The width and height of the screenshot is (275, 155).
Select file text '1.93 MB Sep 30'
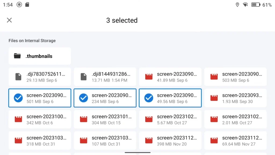[237, 101]
